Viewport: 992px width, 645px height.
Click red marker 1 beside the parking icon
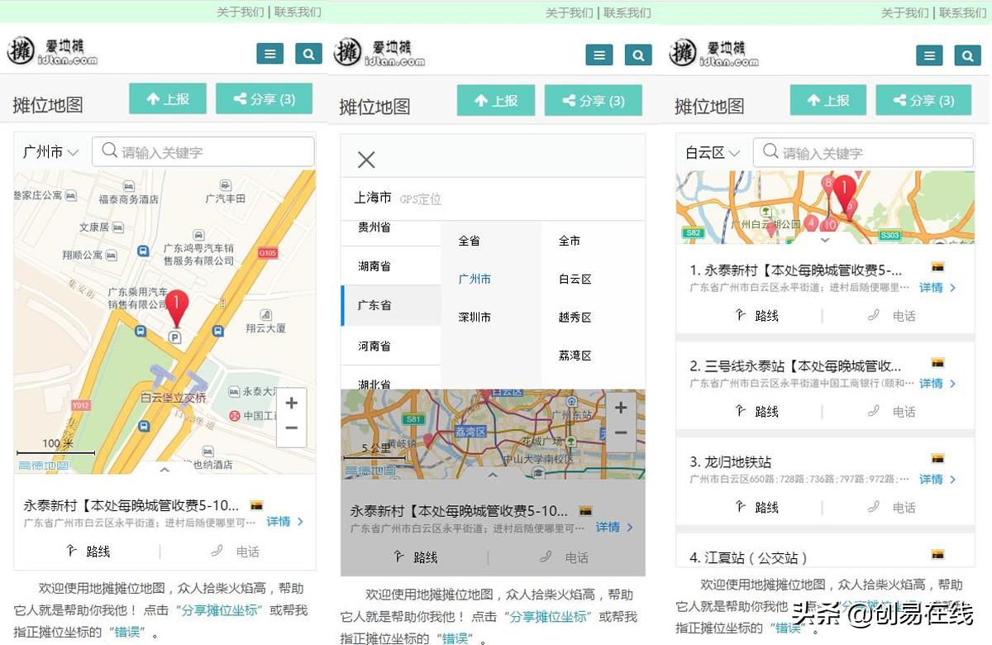pos(177,307)
